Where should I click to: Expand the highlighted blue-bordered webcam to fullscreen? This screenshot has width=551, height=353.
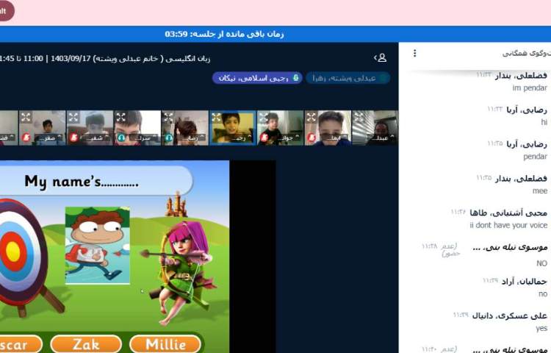217,117
